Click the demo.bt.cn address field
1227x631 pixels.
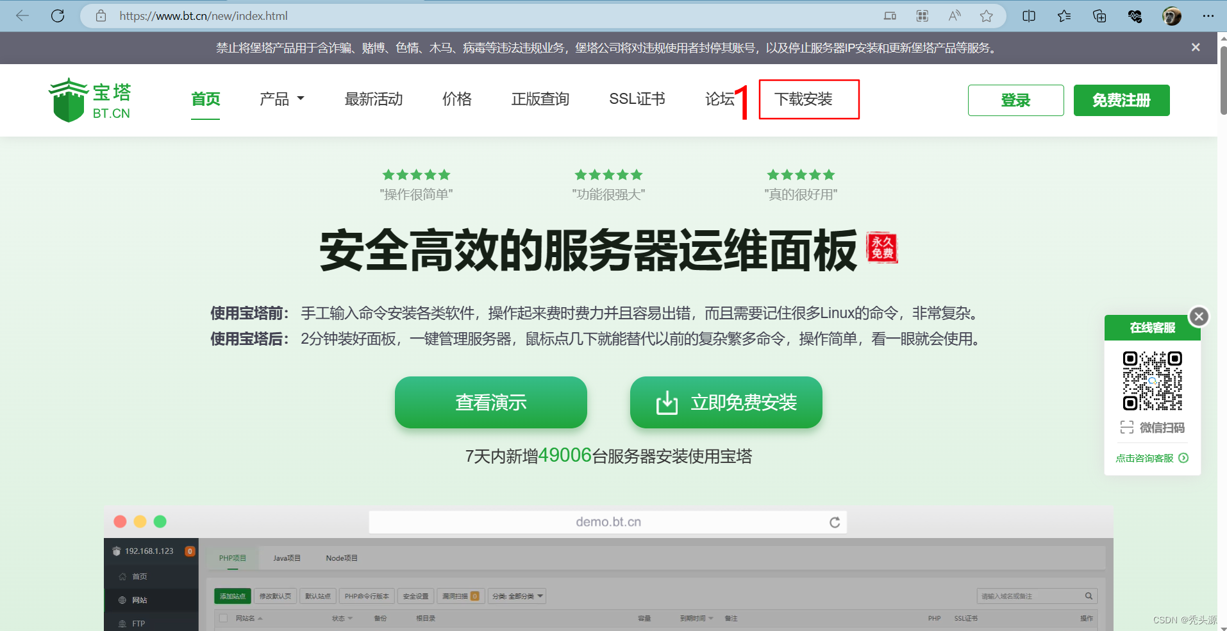coord(608,522)
